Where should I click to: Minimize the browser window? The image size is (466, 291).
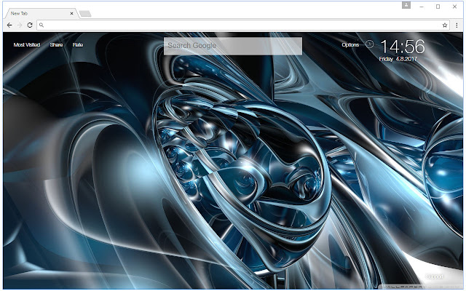[x=422, y=7]
